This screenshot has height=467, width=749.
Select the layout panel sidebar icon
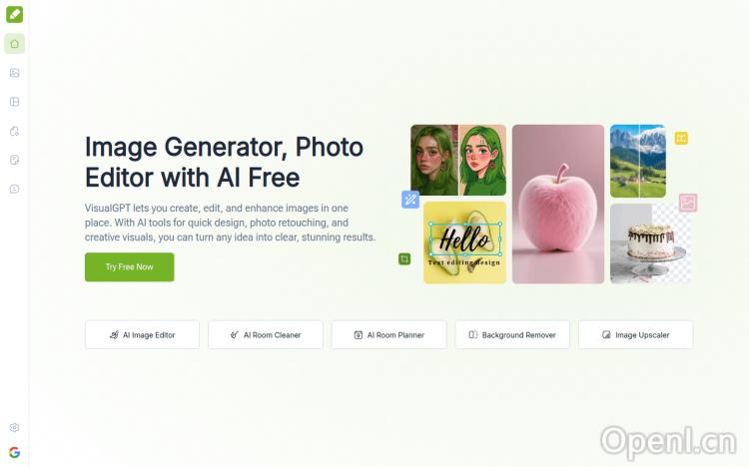14,102
